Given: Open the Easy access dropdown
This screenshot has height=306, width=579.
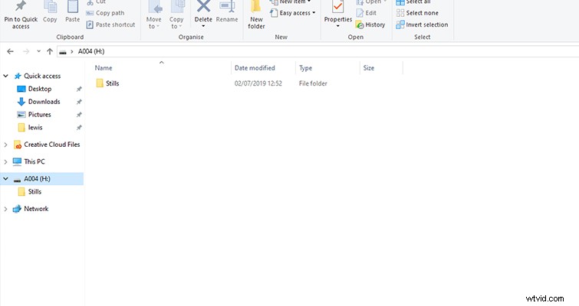Looking at the screenshot, I should (x=294, y=13).
